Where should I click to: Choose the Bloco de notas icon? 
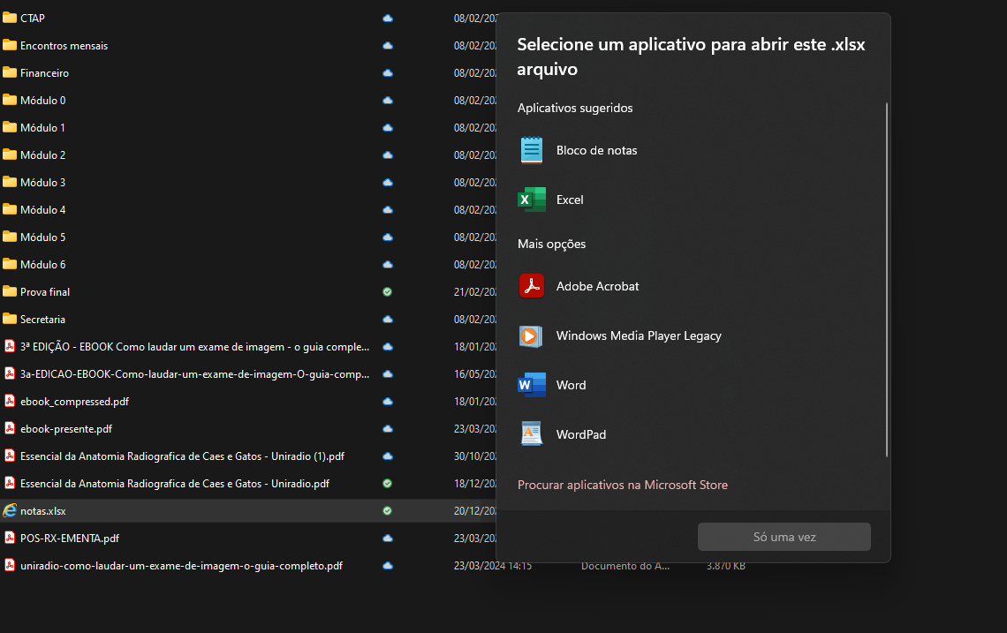[532, 150]
